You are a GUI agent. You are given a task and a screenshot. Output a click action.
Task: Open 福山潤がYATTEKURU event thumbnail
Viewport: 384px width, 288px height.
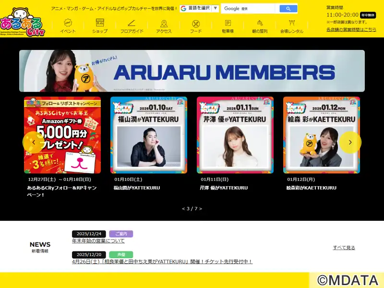(x=149, y=135)
